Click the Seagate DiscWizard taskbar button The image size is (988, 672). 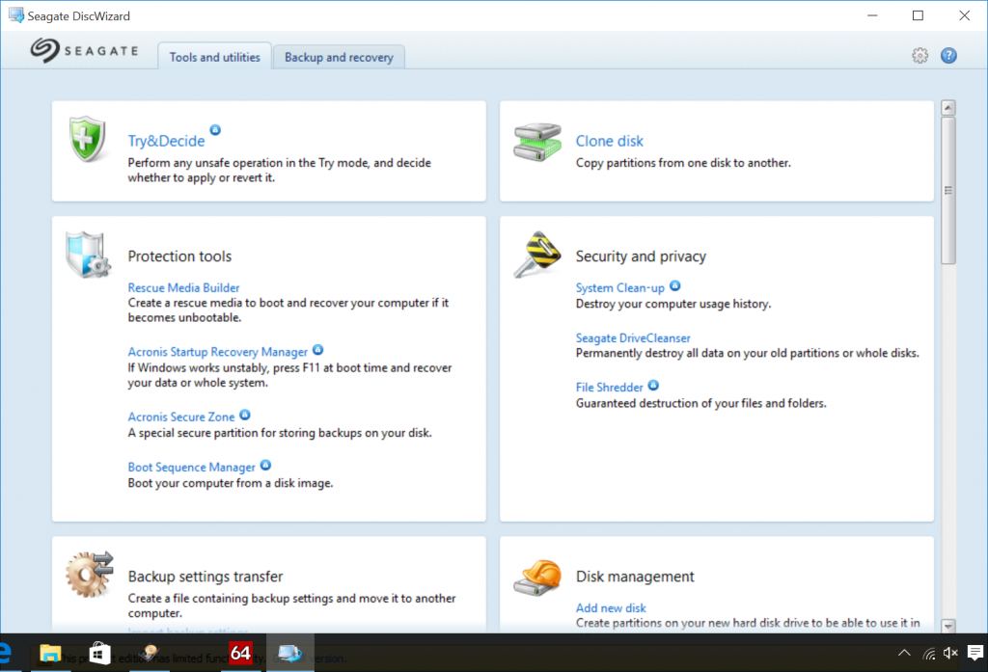(x=289, y=653)
